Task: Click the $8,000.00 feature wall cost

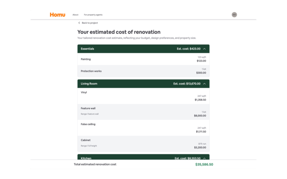Action: pyautogui.click(x=200, y=116)
